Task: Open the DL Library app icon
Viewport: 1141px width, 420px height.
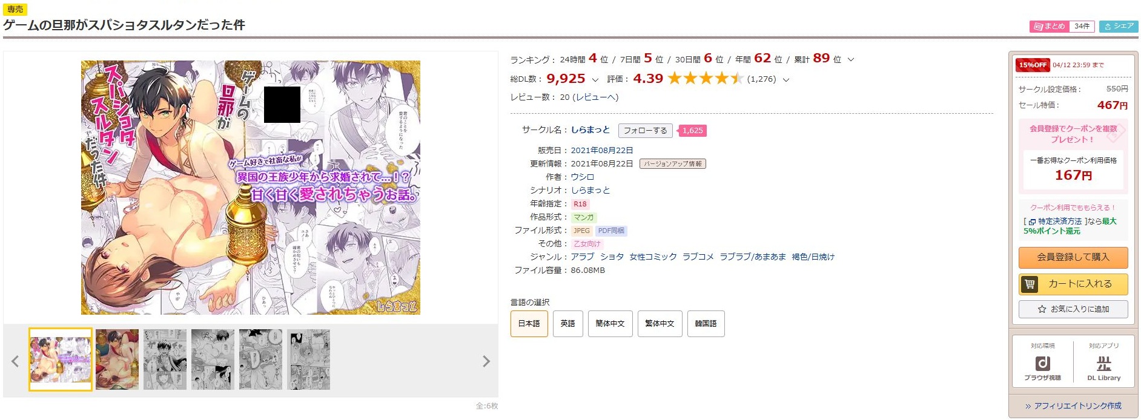Action: [1103, 367]
